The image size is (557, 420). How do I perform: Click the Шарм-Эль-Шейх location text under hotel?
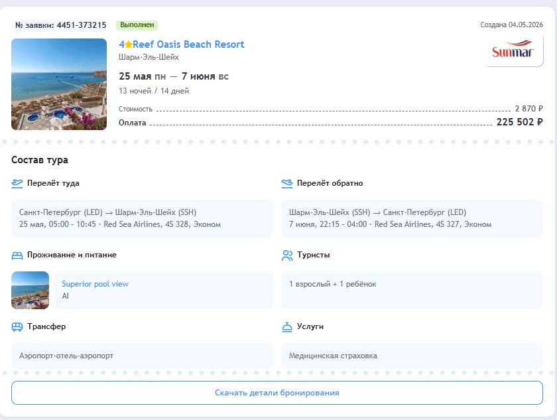tap(149, 57)
